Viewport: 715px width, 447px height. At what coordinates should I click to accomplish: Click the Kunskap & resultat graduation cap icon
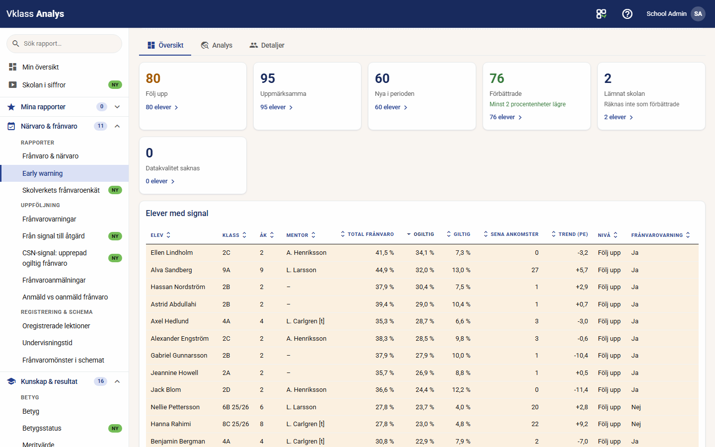coord(11,381)
